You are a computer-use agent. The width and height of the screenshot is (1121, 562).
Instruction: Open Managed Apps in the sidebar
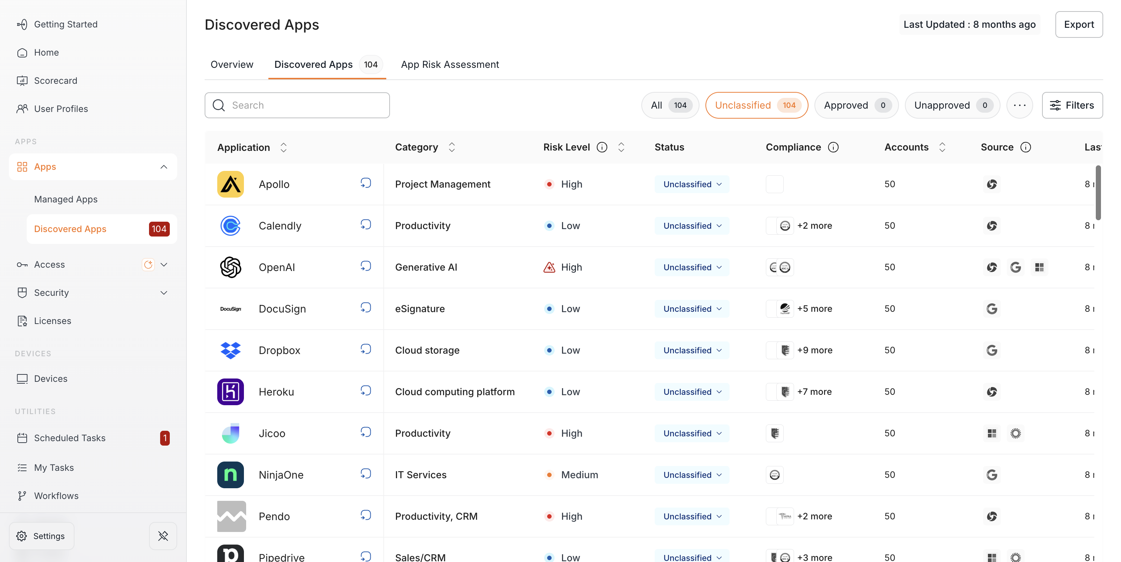tap(66, 199)
